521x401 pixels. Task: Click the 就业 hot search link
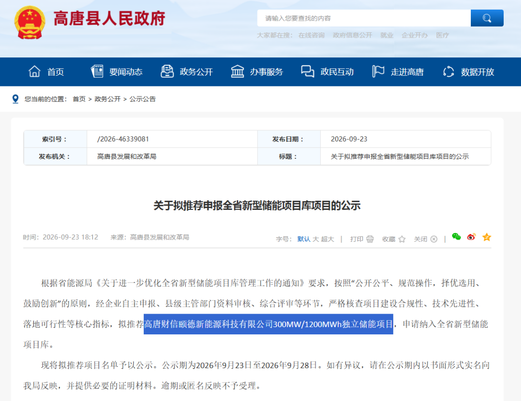click(387, 35)
